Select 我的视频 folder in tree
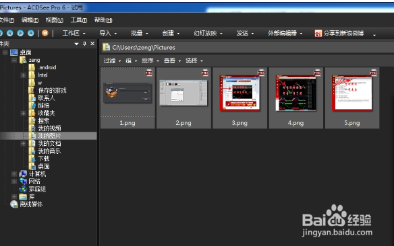The width and height of the screenshot is (394, 246). click(x=49, y=128)
